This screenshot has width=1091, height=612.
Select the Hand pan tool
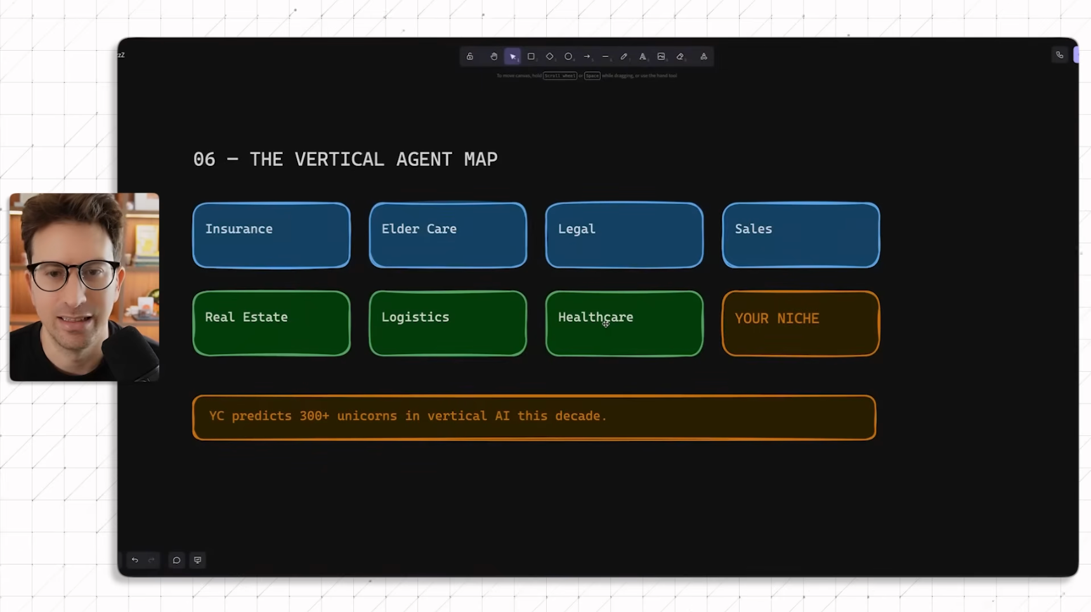point(493,56)
